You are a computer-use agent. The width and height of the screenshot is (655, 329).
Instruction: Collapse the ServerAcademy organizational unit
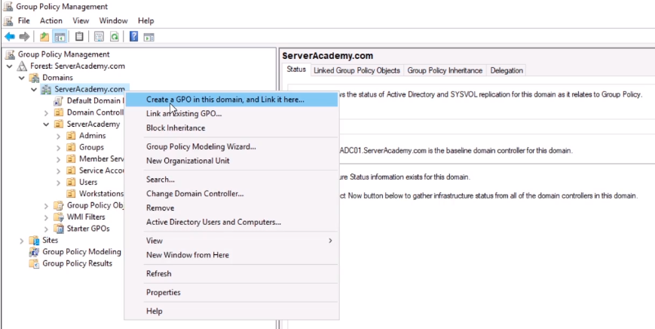(47, 125)
